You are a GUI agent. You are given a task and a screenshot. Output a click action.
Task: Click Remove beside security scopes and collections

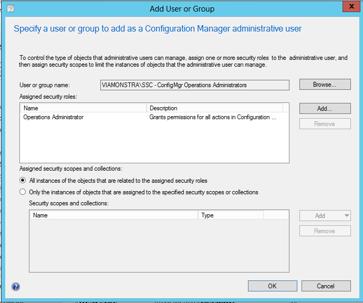coord(325,231)
